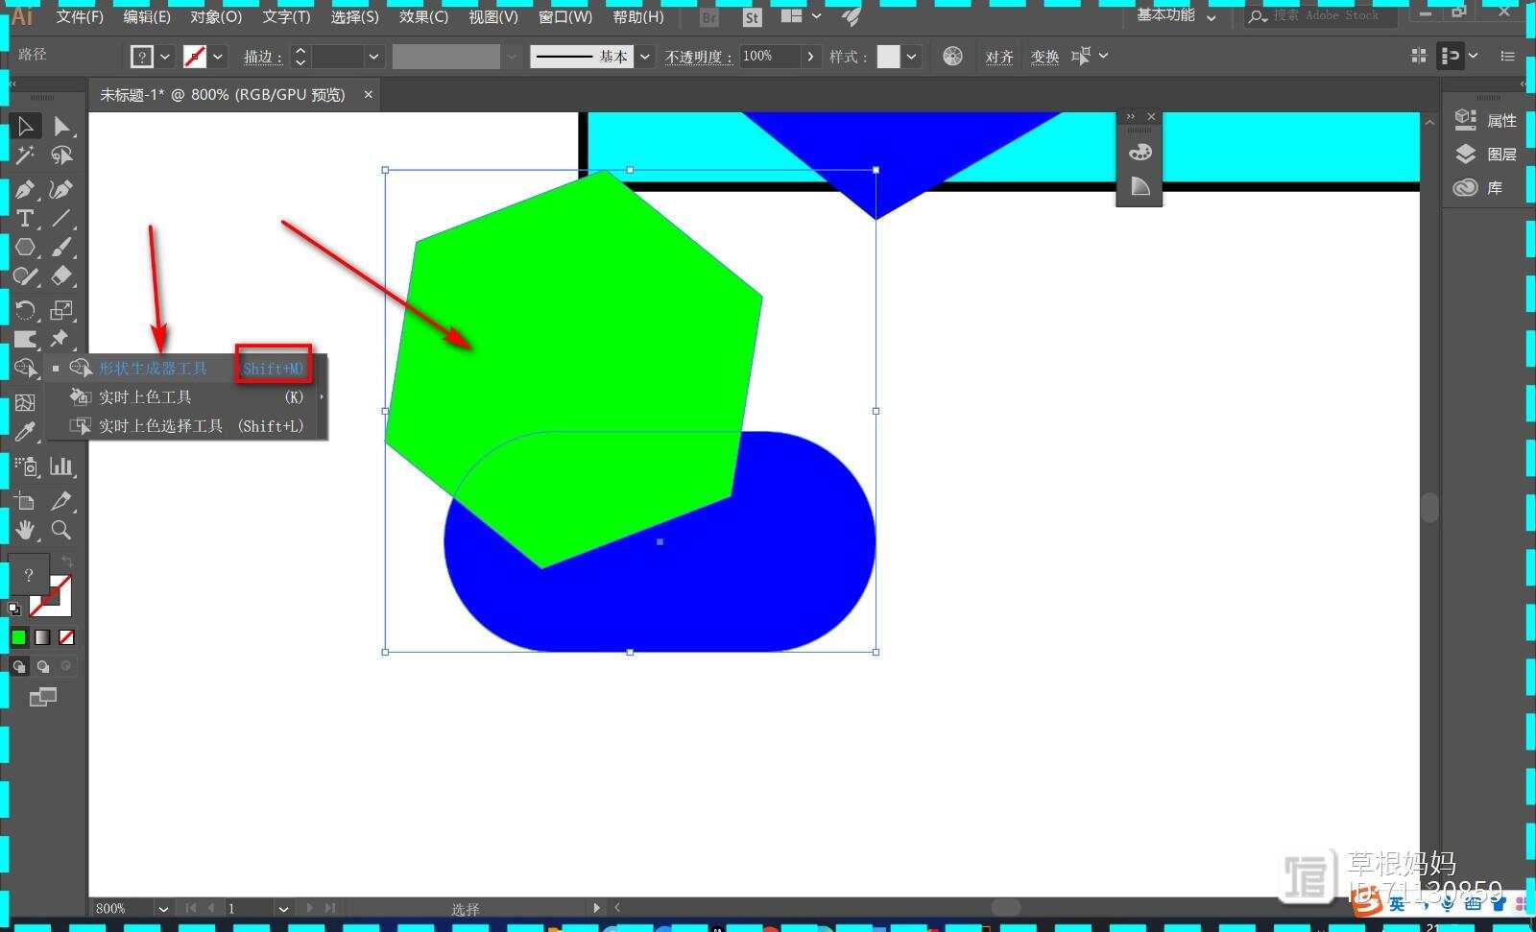Viewport: 1536px width, 932px height.
Task: Pick the Magic Wand tool
Action: [x=25, y=155]
